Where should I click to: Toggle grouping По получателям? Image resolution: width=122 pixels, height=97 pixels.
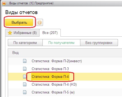pyautogui.click(x=61, y=43)
